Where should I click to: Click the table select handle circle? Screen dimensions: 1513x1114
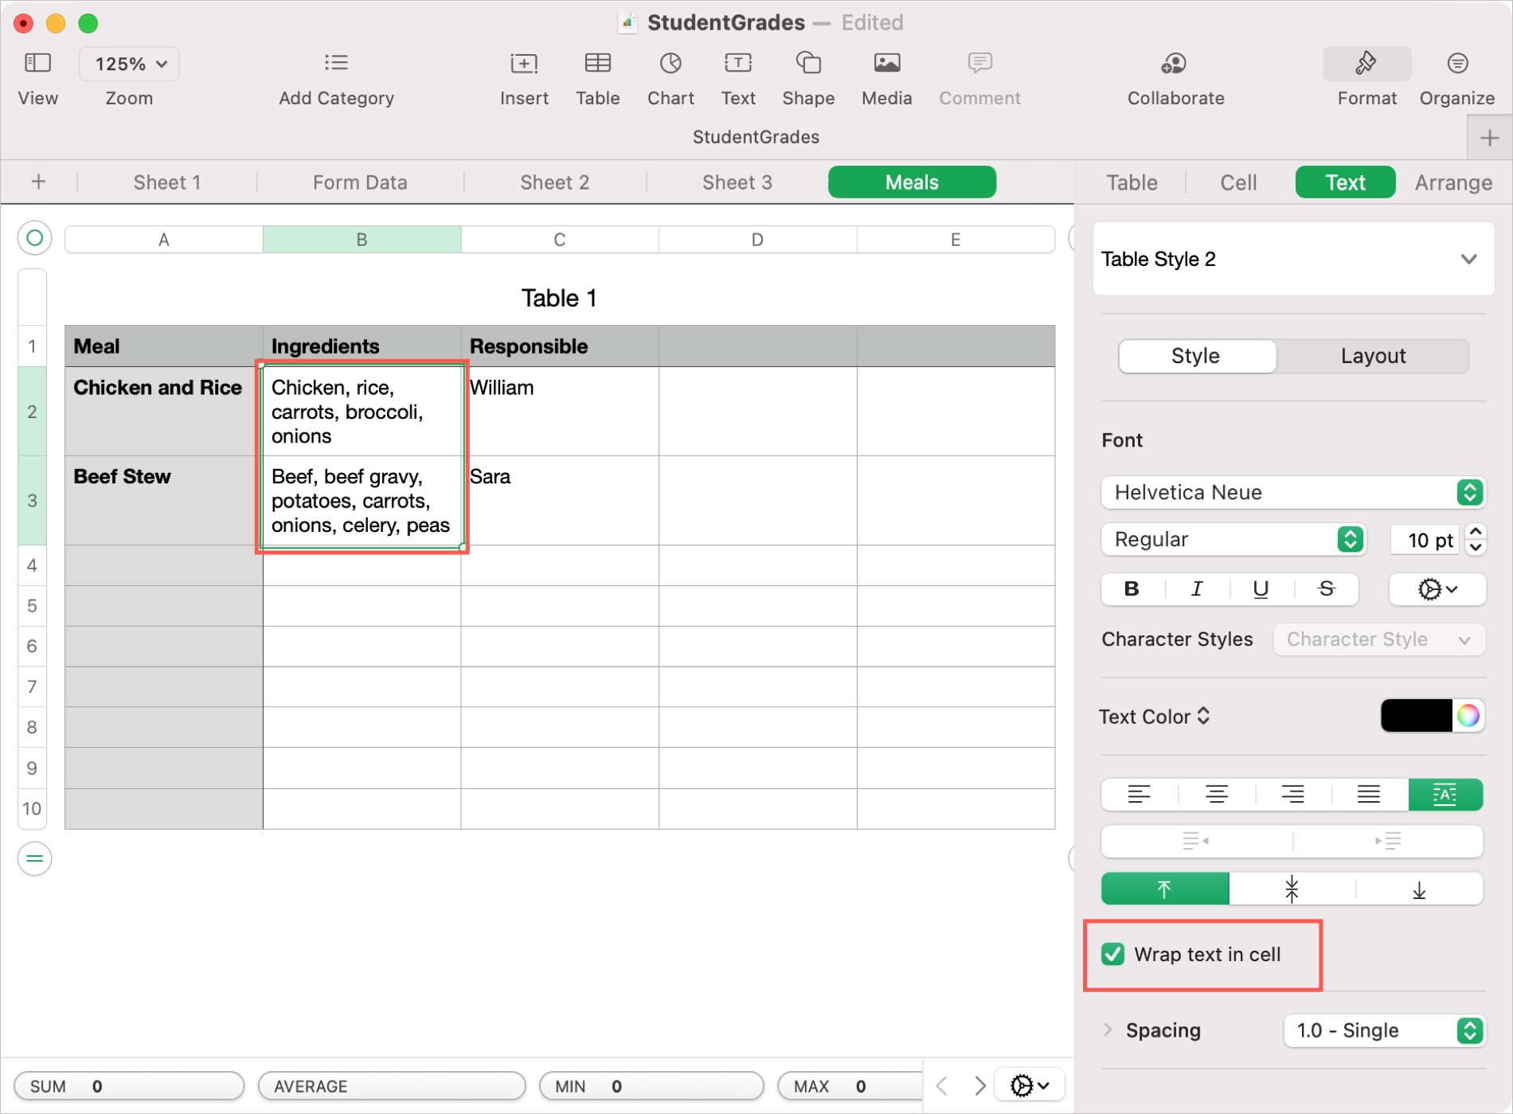click(x=34, y=238)
